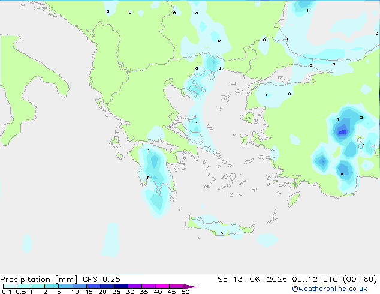Pick the legend swatch between 25 and 30
380x294 pixels.
coord(120,286)
